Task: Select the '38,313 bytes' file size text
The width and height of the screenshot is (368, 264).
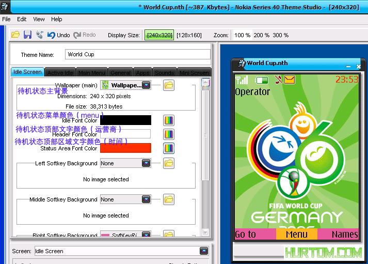Action: tap(106, 106)
